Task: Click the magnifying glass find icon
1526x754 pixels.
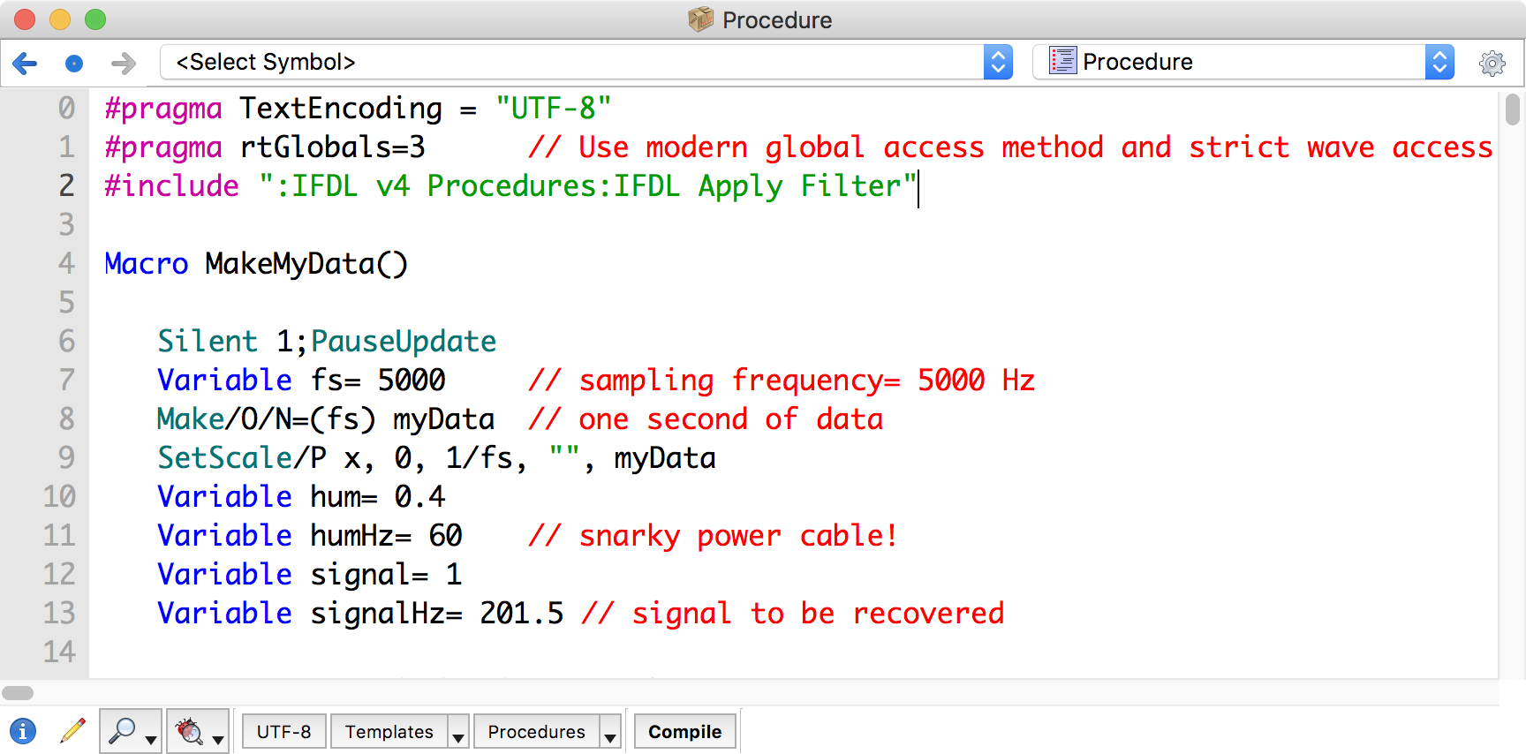Action: (122, 731)
